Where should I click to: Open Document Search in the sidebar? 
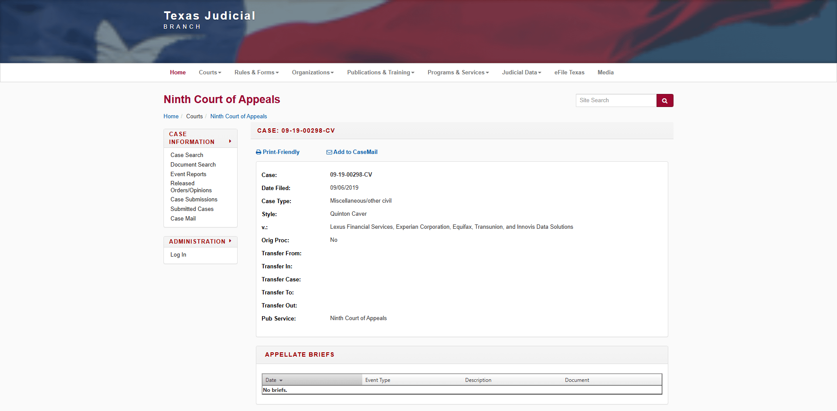(193, 165)
